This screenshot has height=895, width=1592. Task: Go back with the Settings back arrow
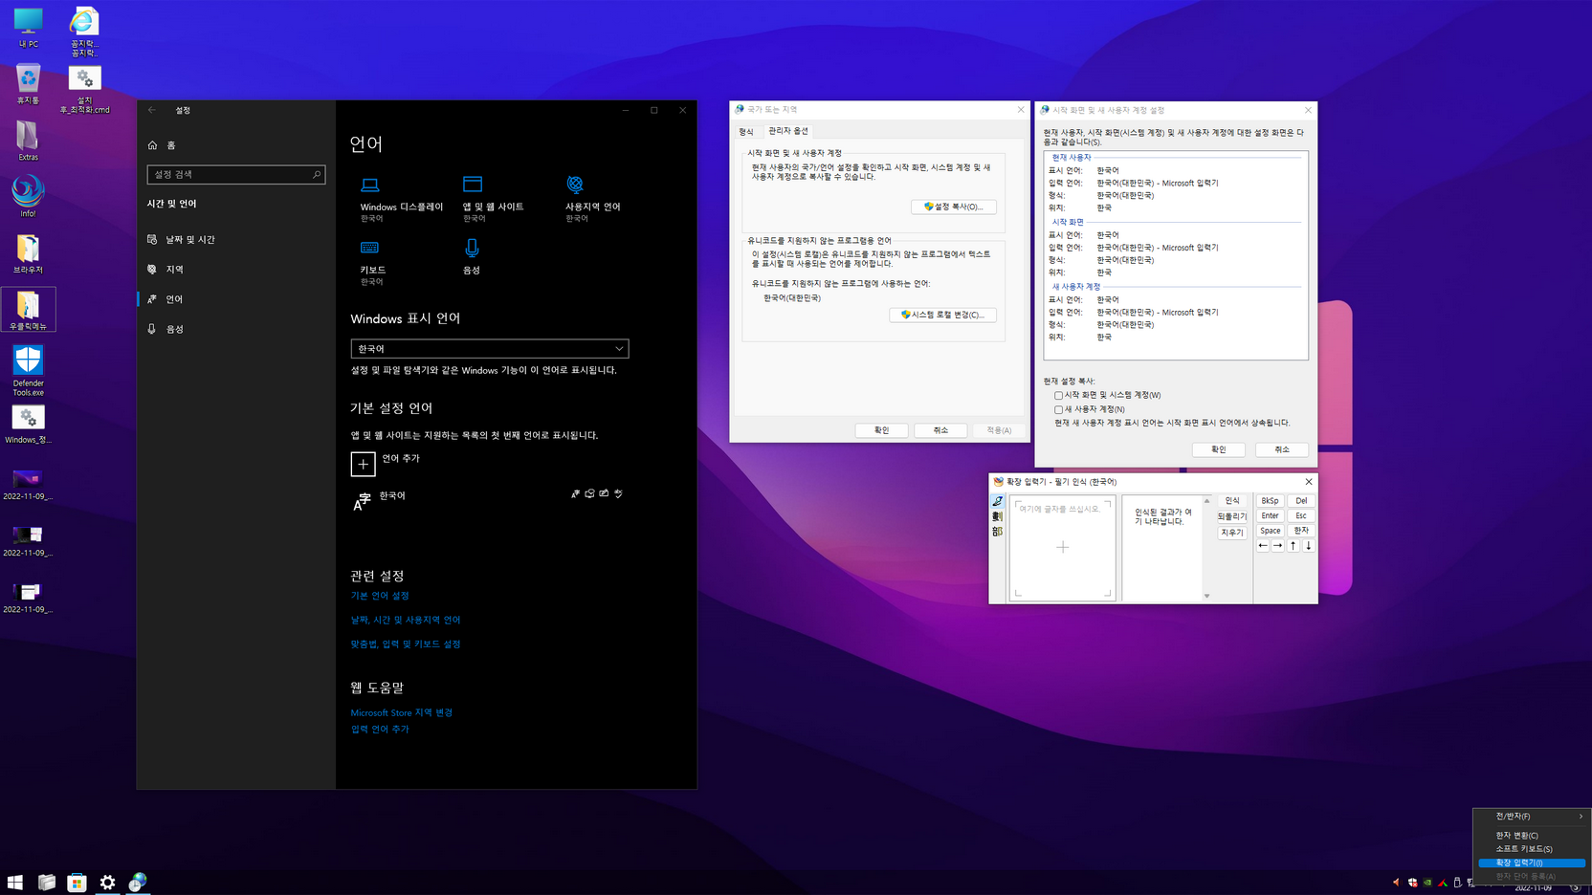(x=152, y=110)
